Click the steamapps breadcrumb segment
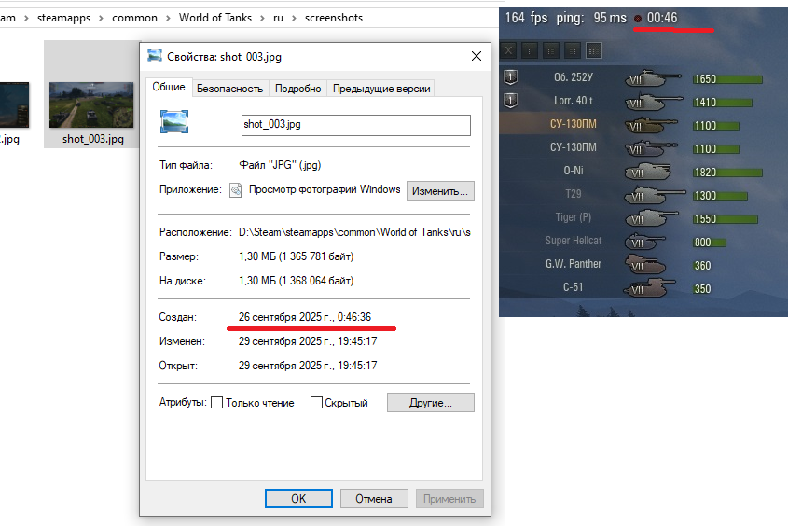 [x=63, y=18]
